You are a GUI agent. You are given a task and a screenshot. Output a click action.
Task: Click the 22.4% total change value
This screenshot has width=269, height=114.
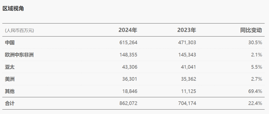click(x=255, y=104)
